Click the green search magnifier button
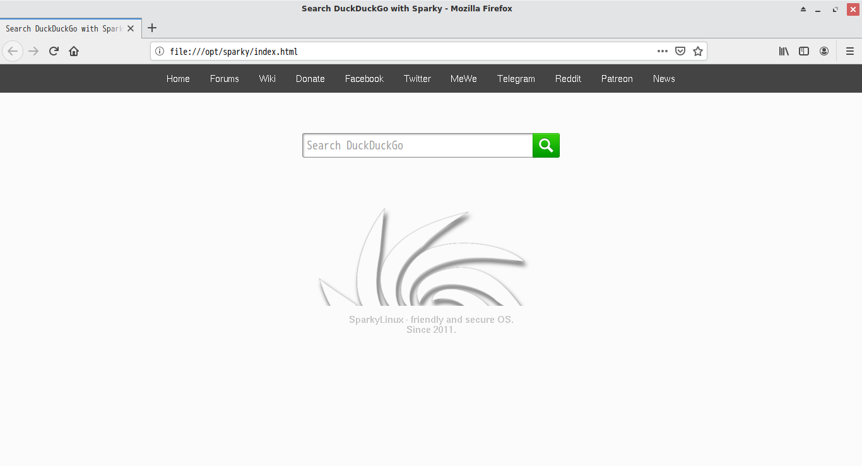Viewport: 862px width, 466px height. coord(546,145)
